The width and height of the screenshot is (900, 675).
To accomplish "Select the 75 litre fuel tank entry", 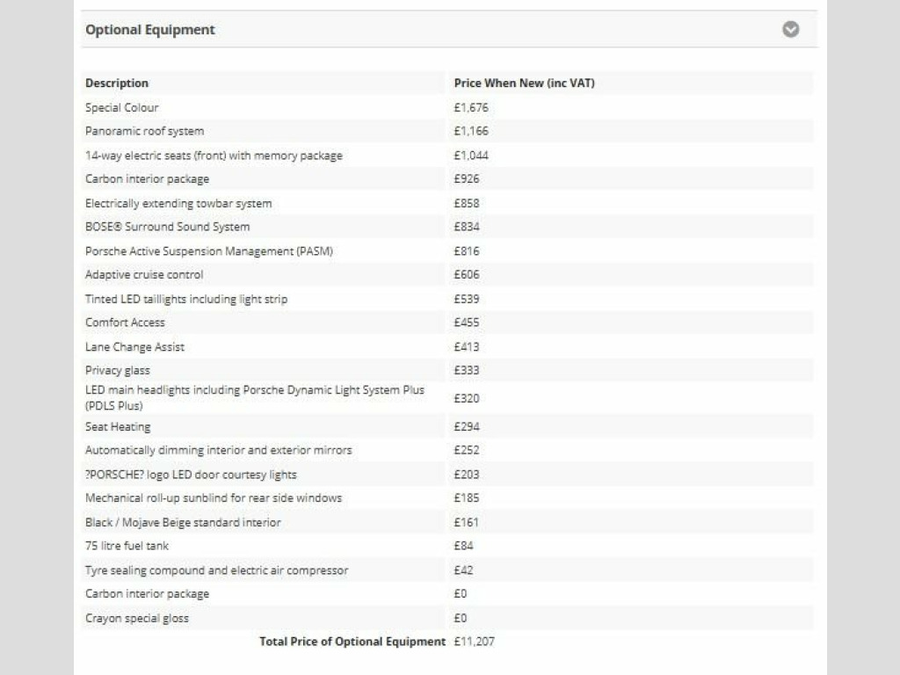I will click(x=127, y=546).
